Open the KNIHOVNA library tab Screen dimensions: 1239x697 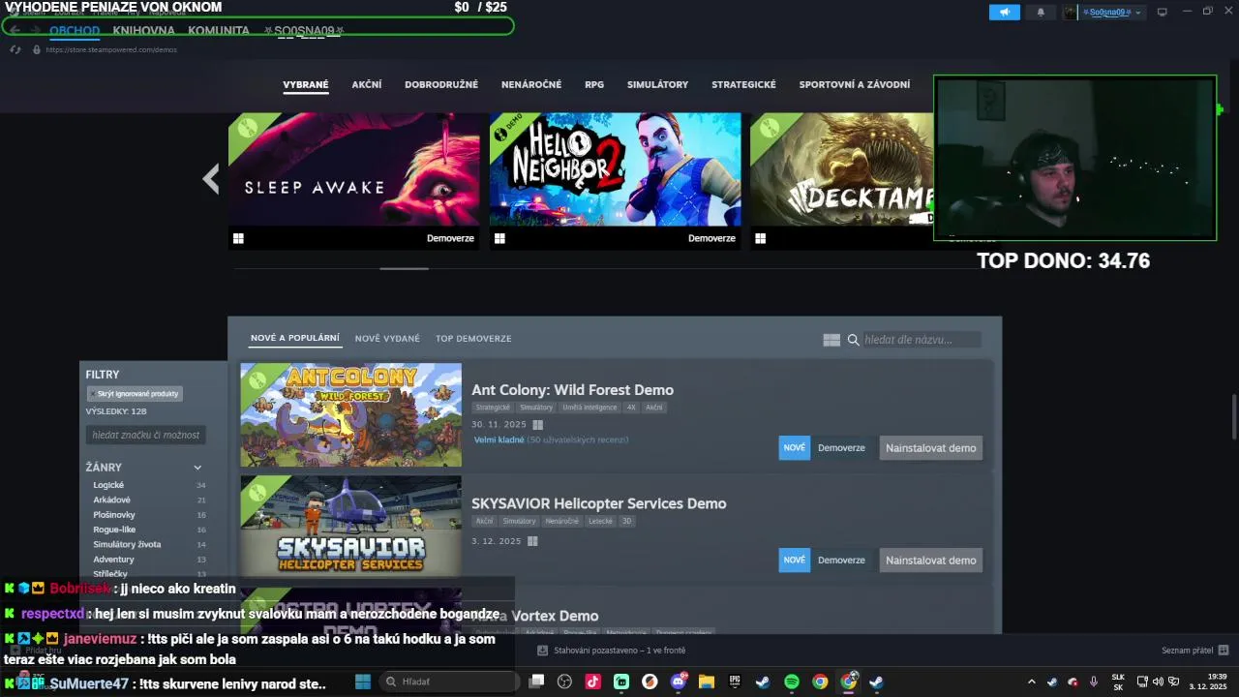coord(143,30)
